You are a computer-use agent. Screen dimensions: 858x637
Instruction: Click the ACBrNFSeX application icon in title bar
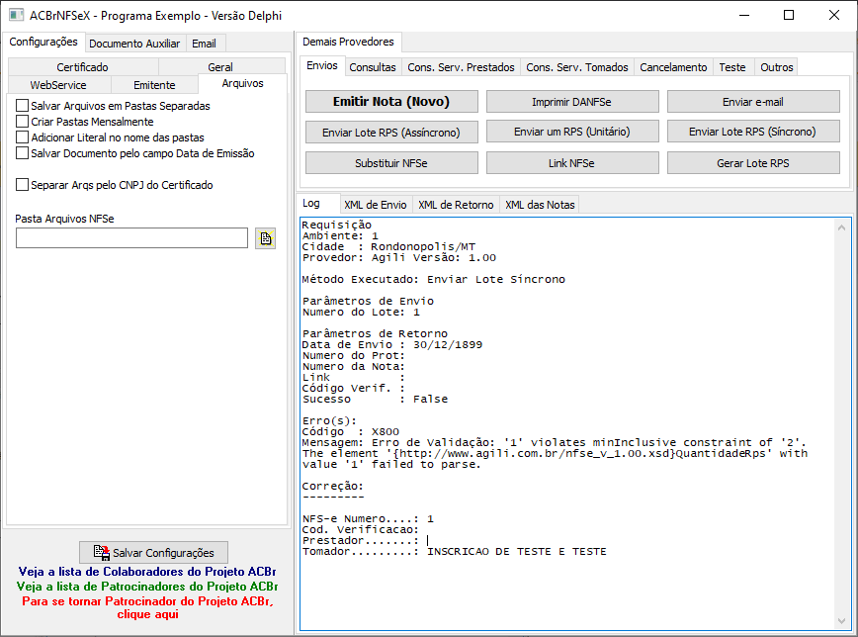(17, 15)
